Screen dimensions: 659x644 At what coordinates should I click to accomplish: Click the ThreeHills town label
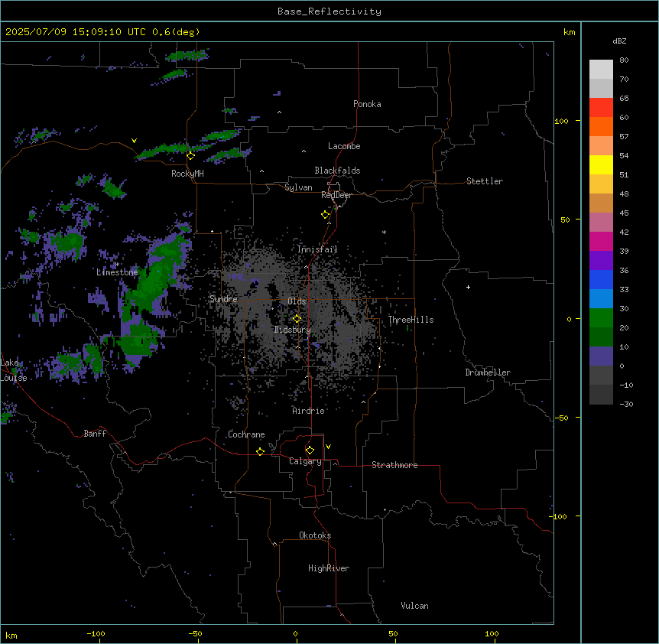click(411, 320)
